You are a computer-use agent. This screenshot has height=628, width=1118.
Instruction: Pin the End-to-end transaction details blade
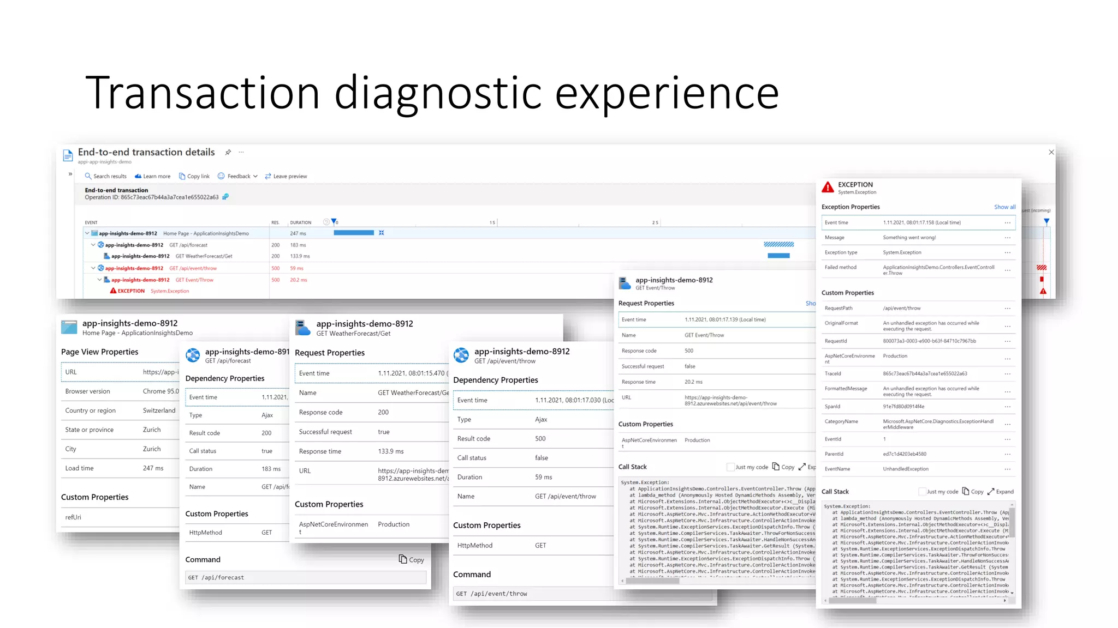228,152
